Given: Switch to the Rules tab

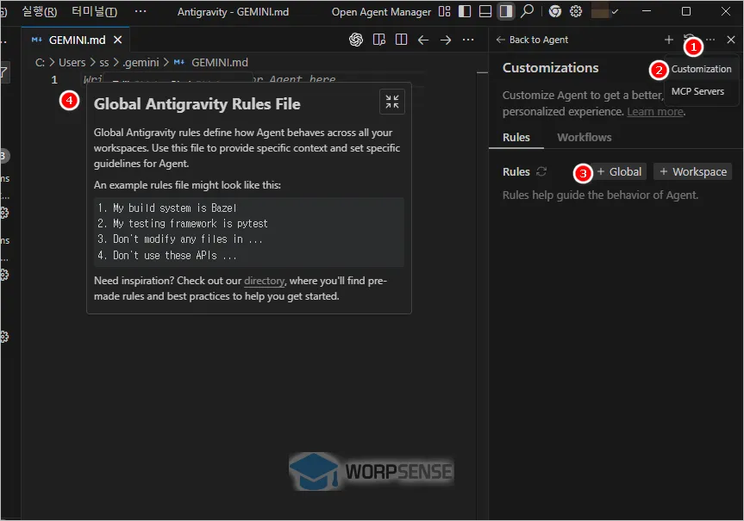Looking at the screenshot, I should coord(516,138).
